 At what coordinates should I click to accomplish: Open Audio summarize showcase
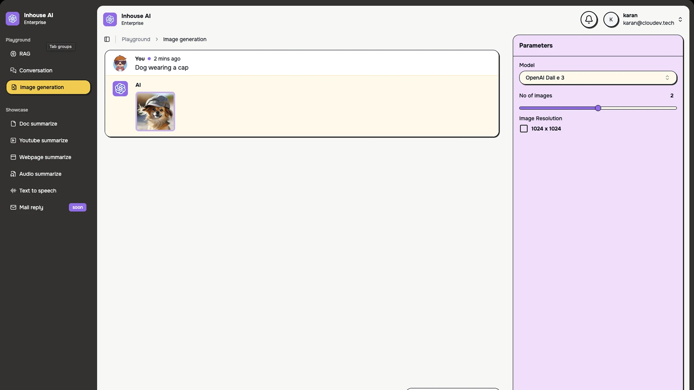tap(48, 174)
